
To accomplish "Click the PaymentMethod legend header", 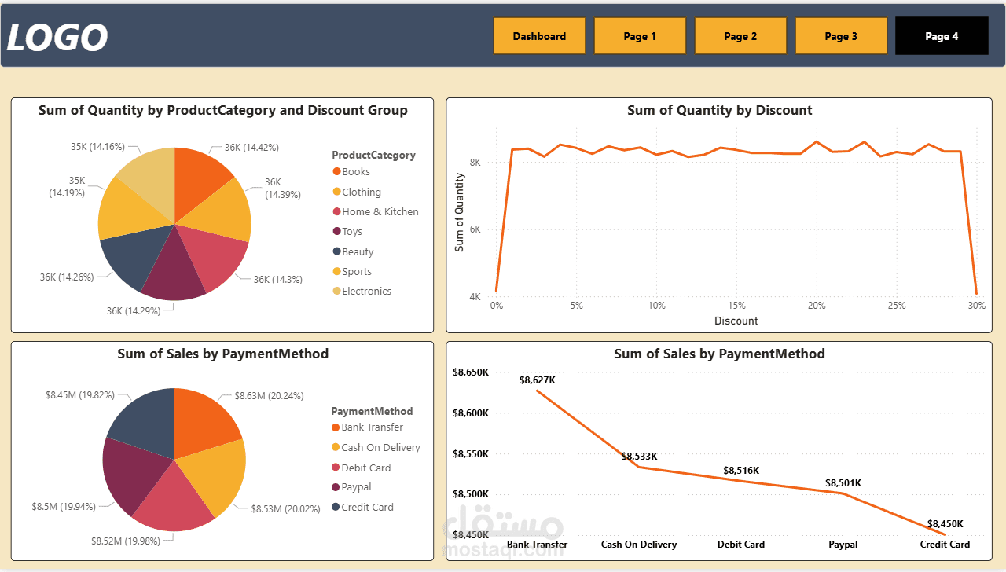I will click(x=372, y=412).
